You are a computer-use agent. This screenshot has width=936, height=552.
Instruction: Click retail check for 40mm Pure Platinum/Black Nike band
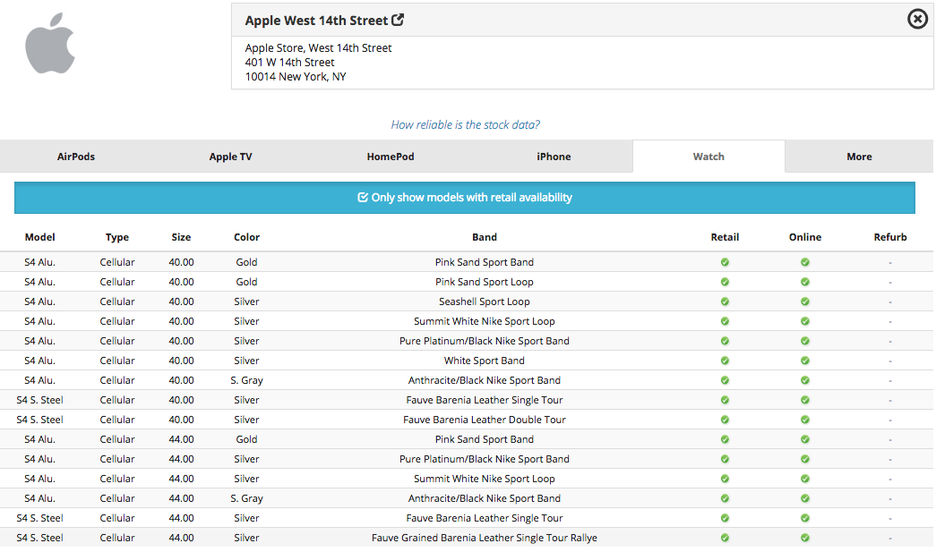point(725,341)
